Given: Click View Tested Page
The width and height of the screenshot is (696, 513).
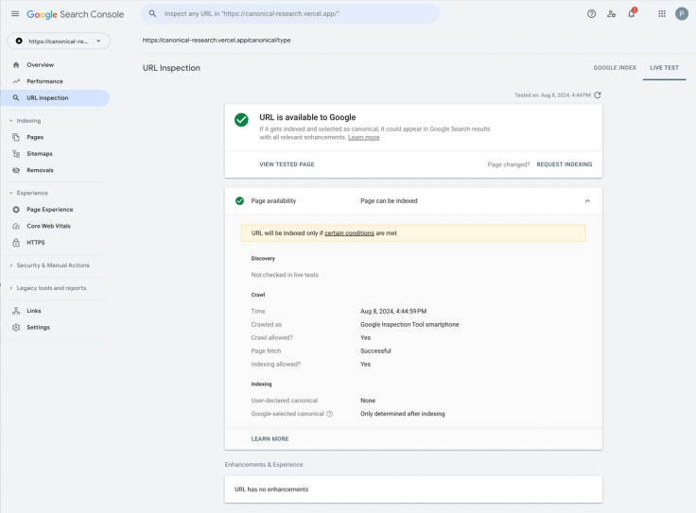Looking at the screenshot, I should pyautogui.click(x=287, y=164).
